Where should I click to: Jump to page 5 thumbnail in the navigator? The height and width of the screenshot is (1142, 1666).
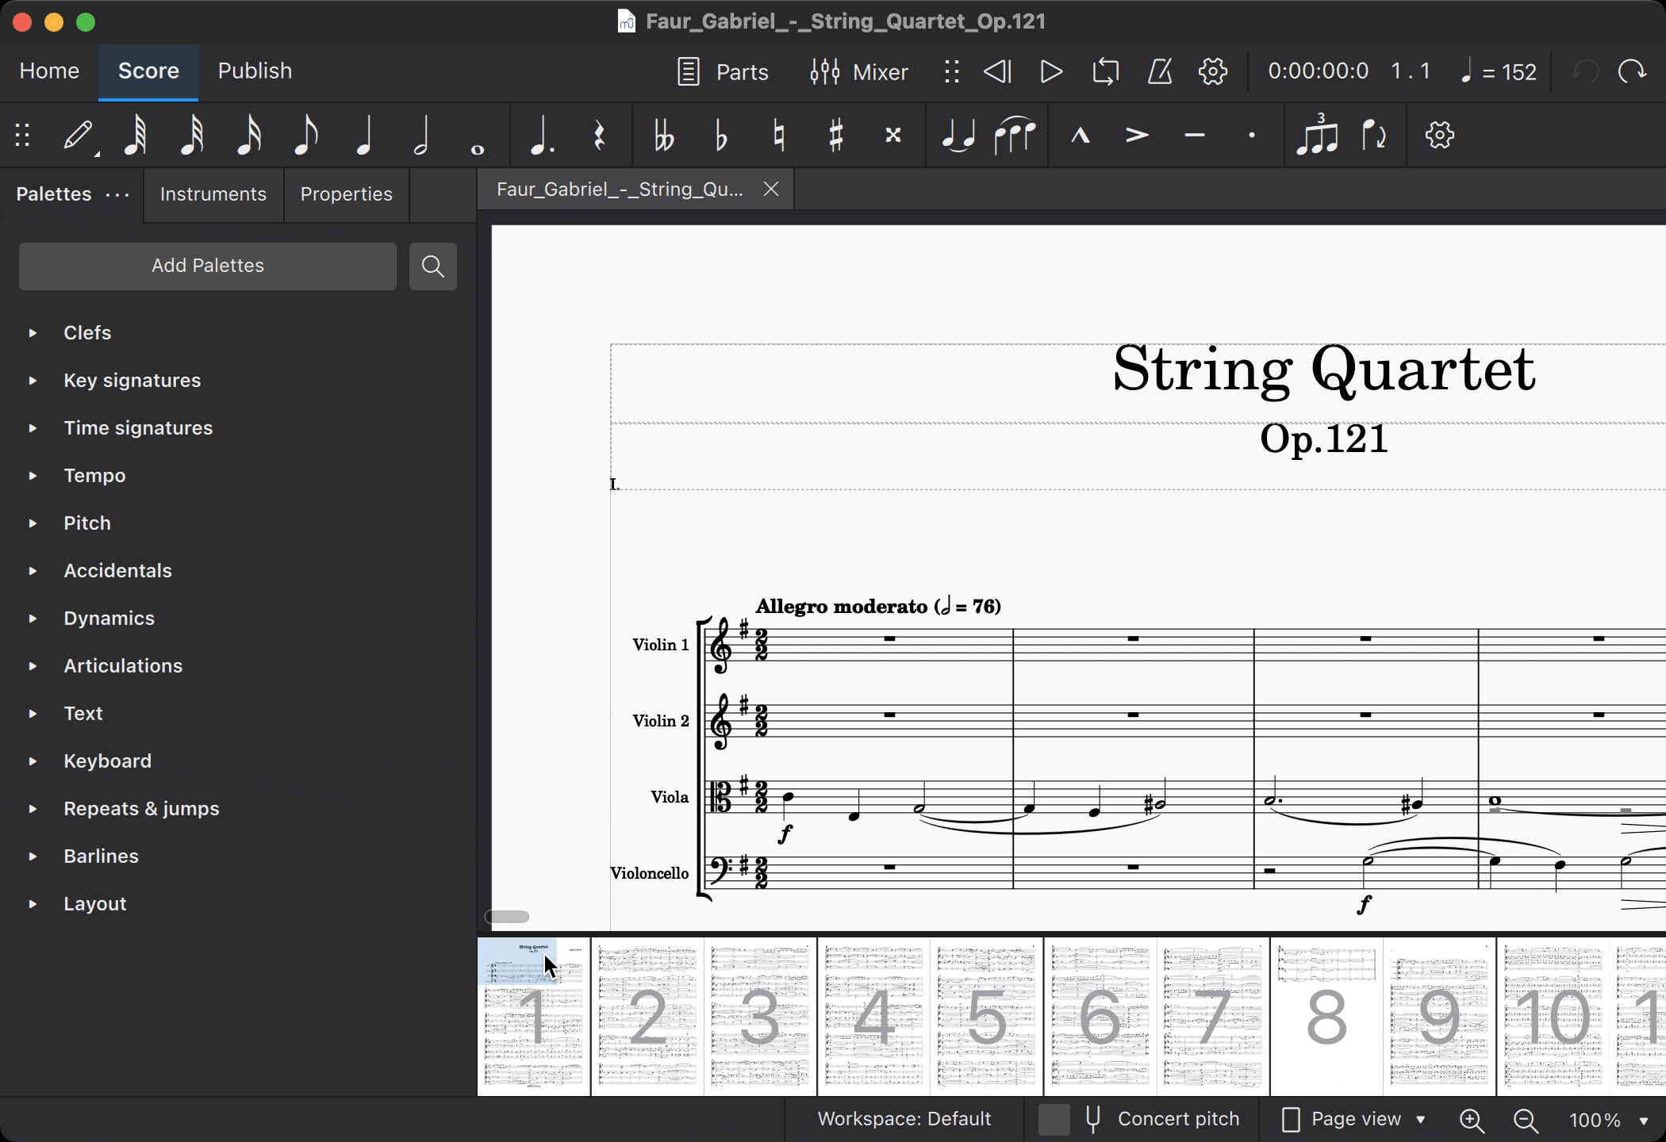point(986,1017)
